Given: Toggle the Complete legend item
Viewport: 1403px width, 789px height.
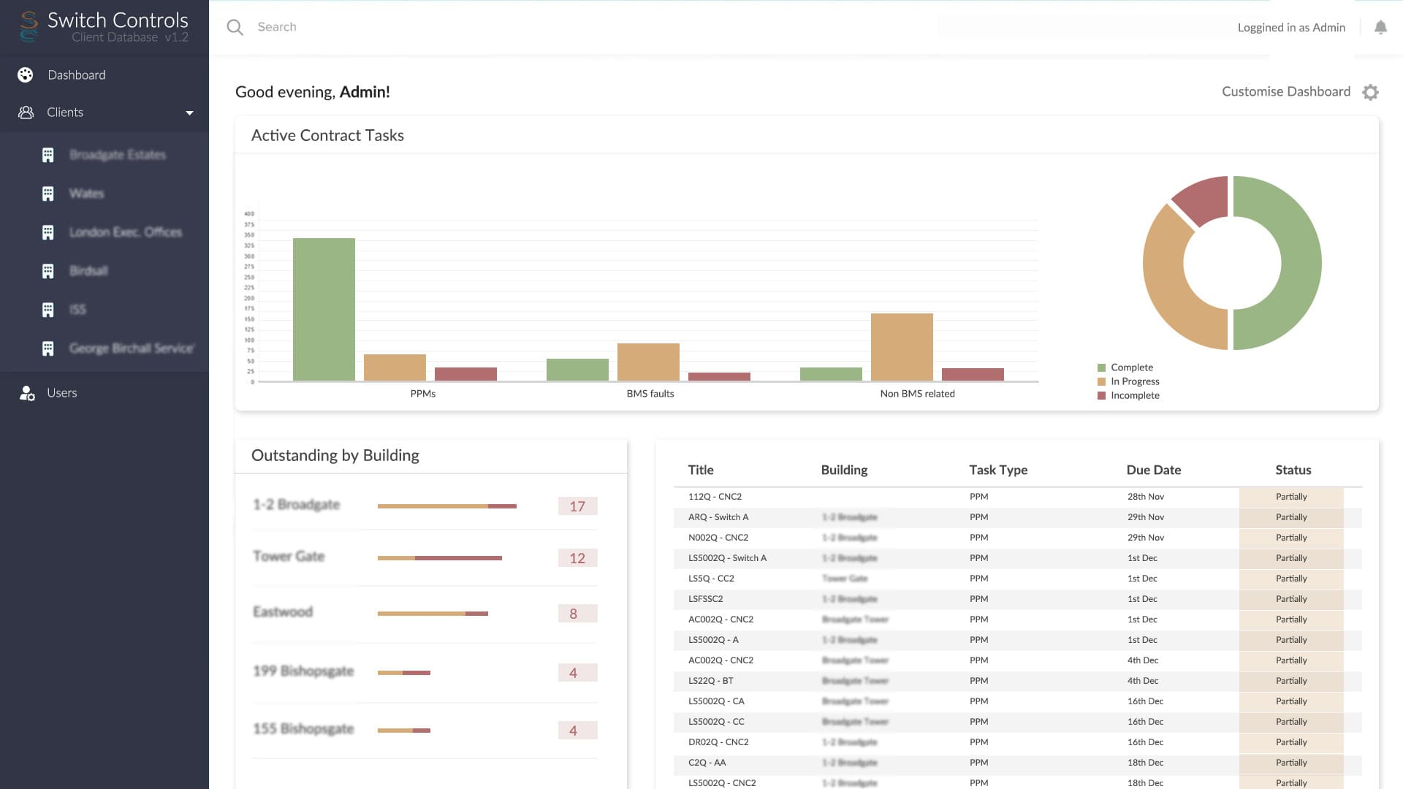Looking at the screenshot, I should tap(1130, 367).
